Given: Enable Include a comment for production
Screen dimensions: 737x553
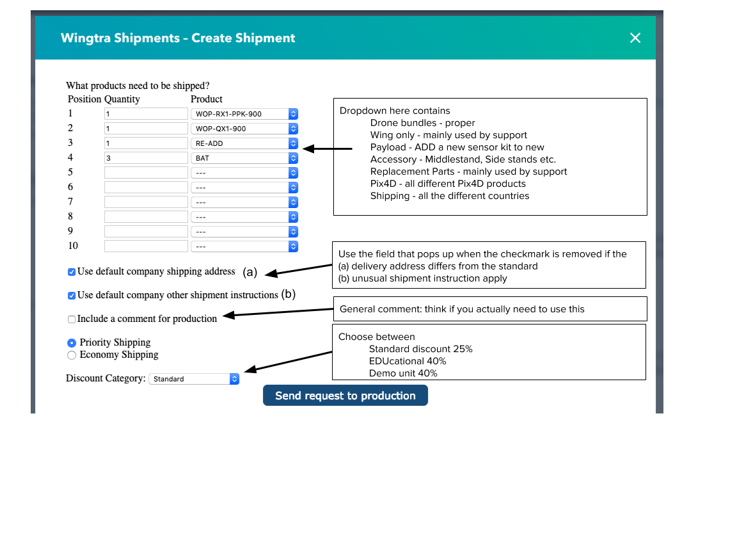Looking at the screenshot, I should [x=72, y=319].
